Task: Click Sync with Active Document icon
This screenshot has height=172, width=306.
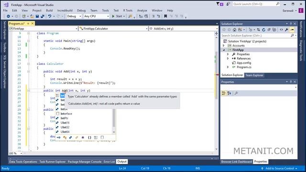Action: [x=258, y=30]
